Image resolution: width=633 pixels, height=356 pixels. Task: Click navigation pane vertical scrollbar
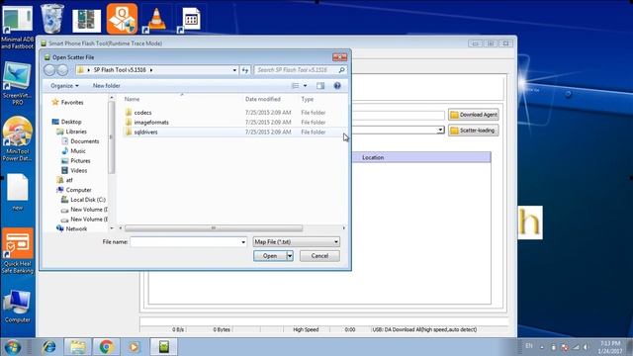pyautogui.click(x=112, y=137)
